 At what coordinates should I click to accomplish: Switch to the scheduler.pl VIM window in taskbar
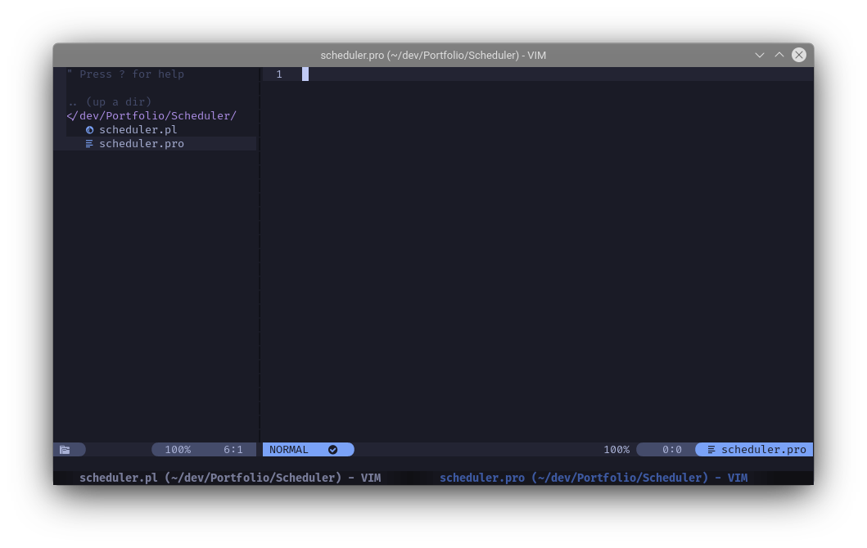[230, 478]
